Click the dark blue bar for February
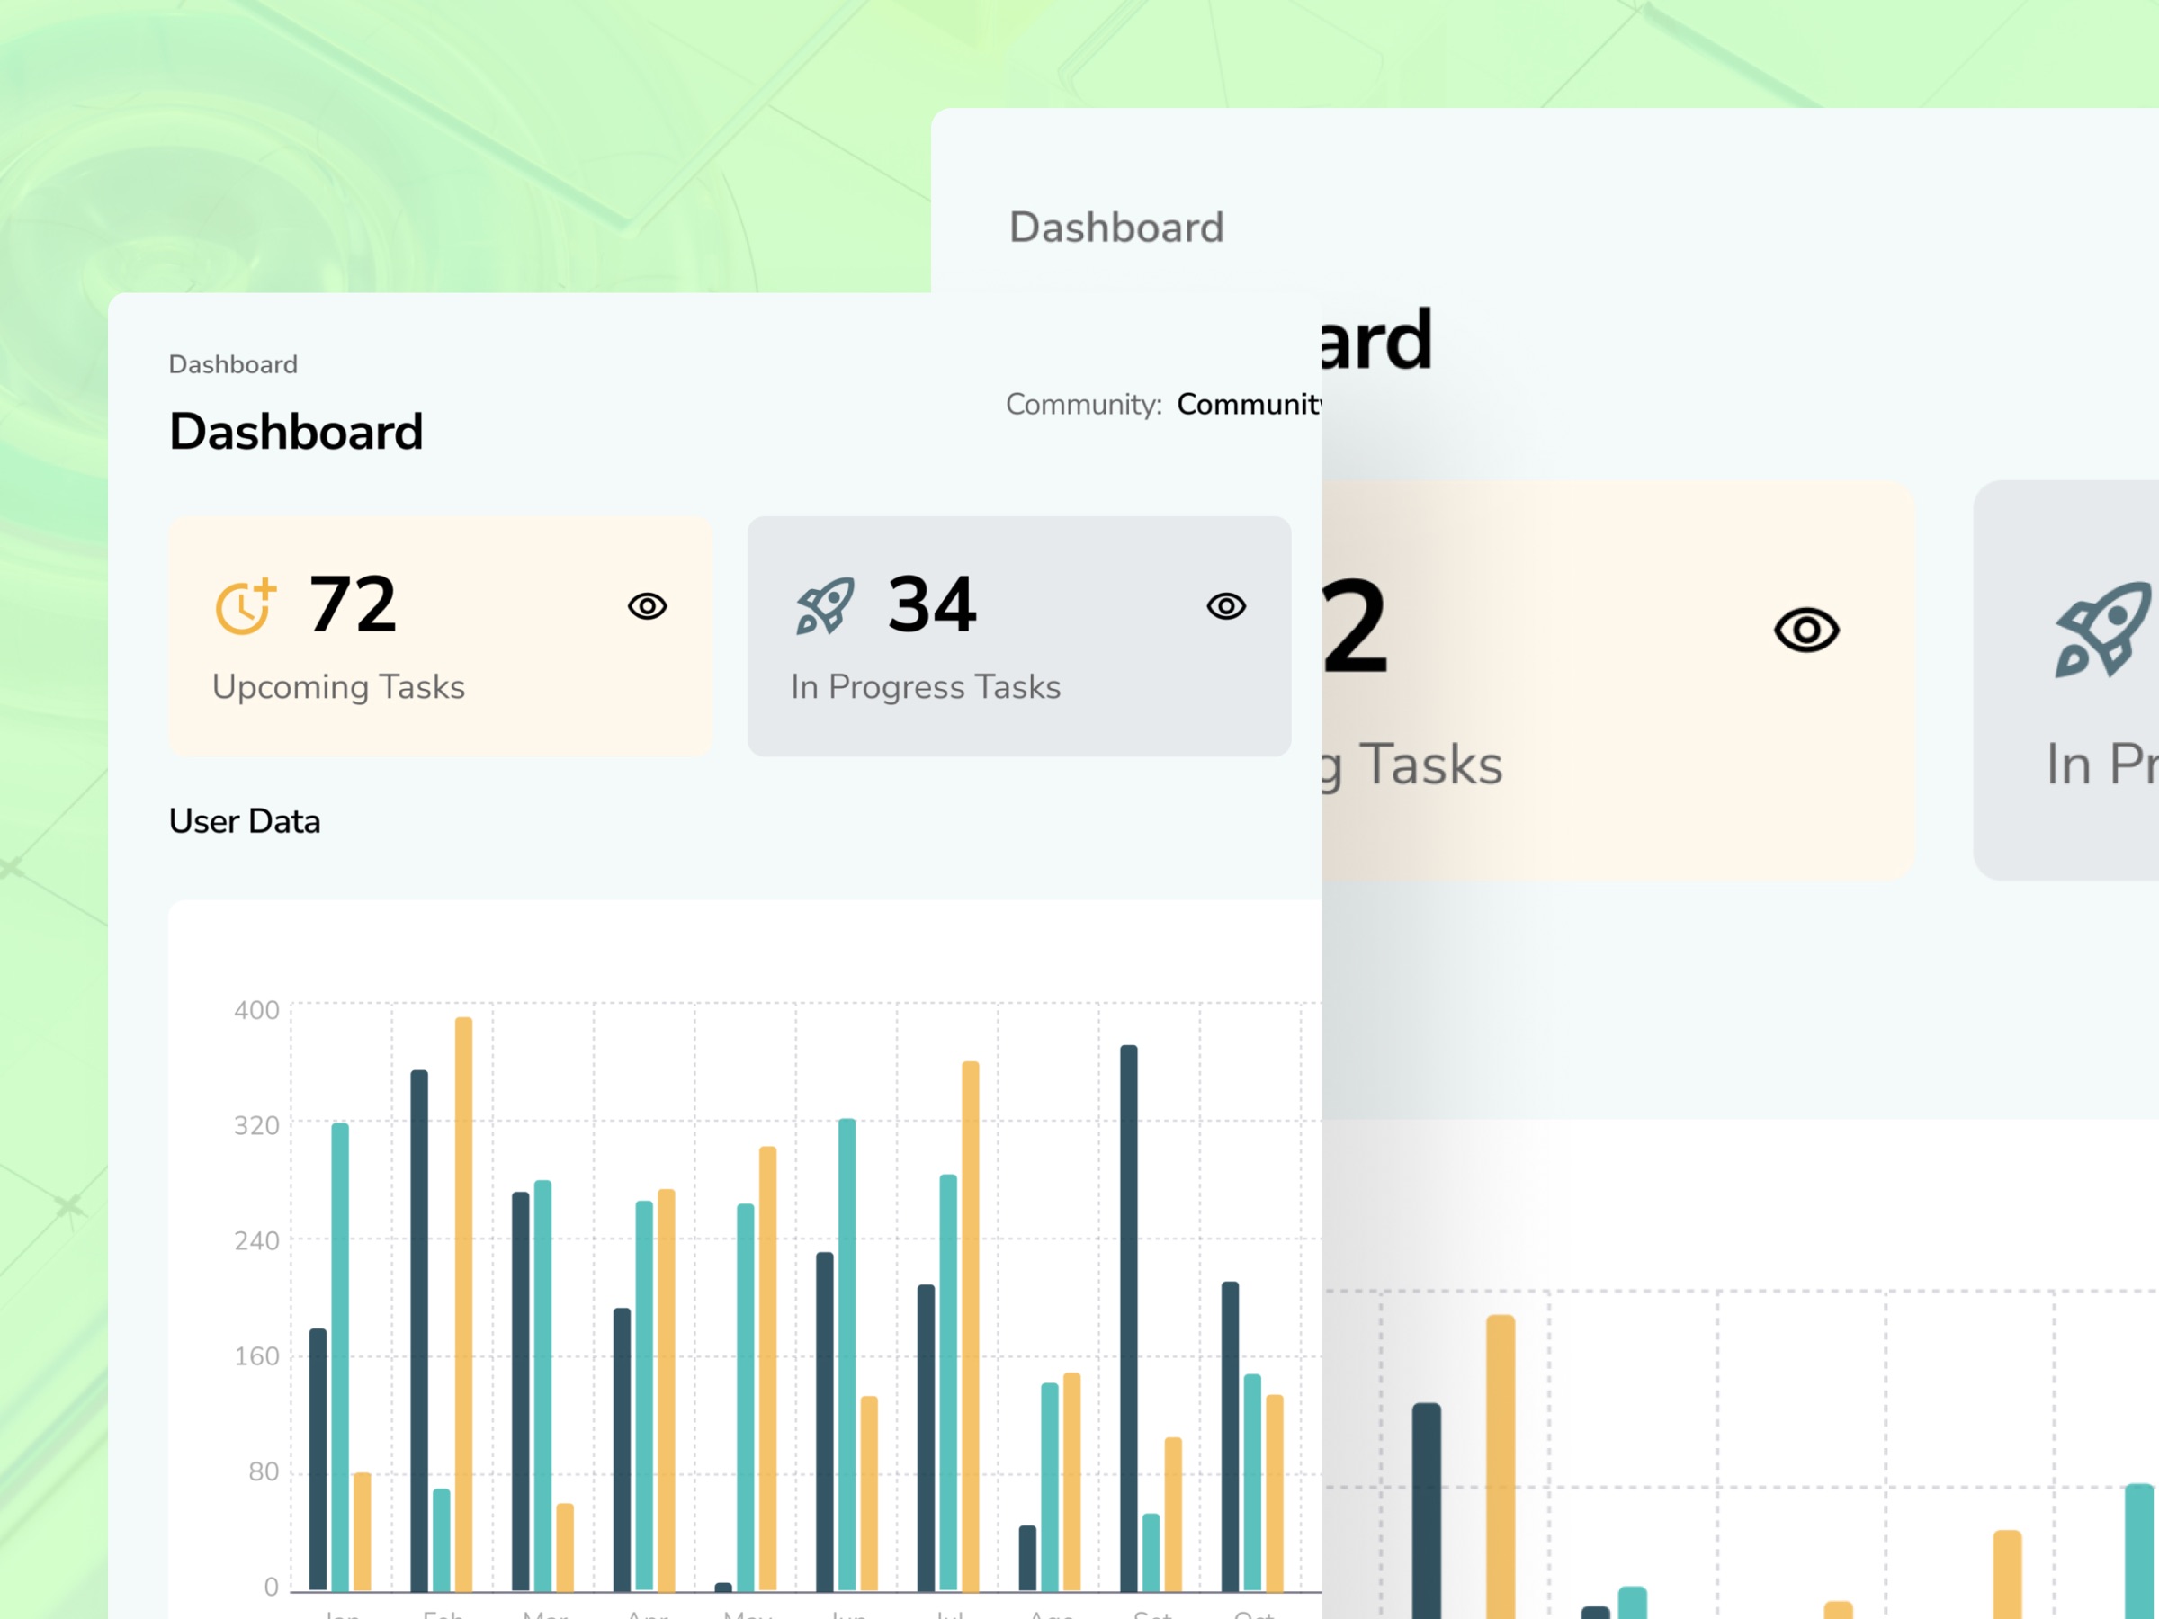 tap(418, 1330)
